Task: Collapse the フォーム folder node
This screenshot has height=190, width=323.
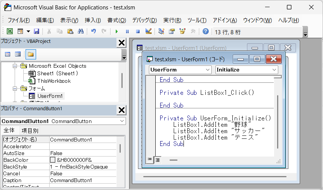Action: [15, 89]
